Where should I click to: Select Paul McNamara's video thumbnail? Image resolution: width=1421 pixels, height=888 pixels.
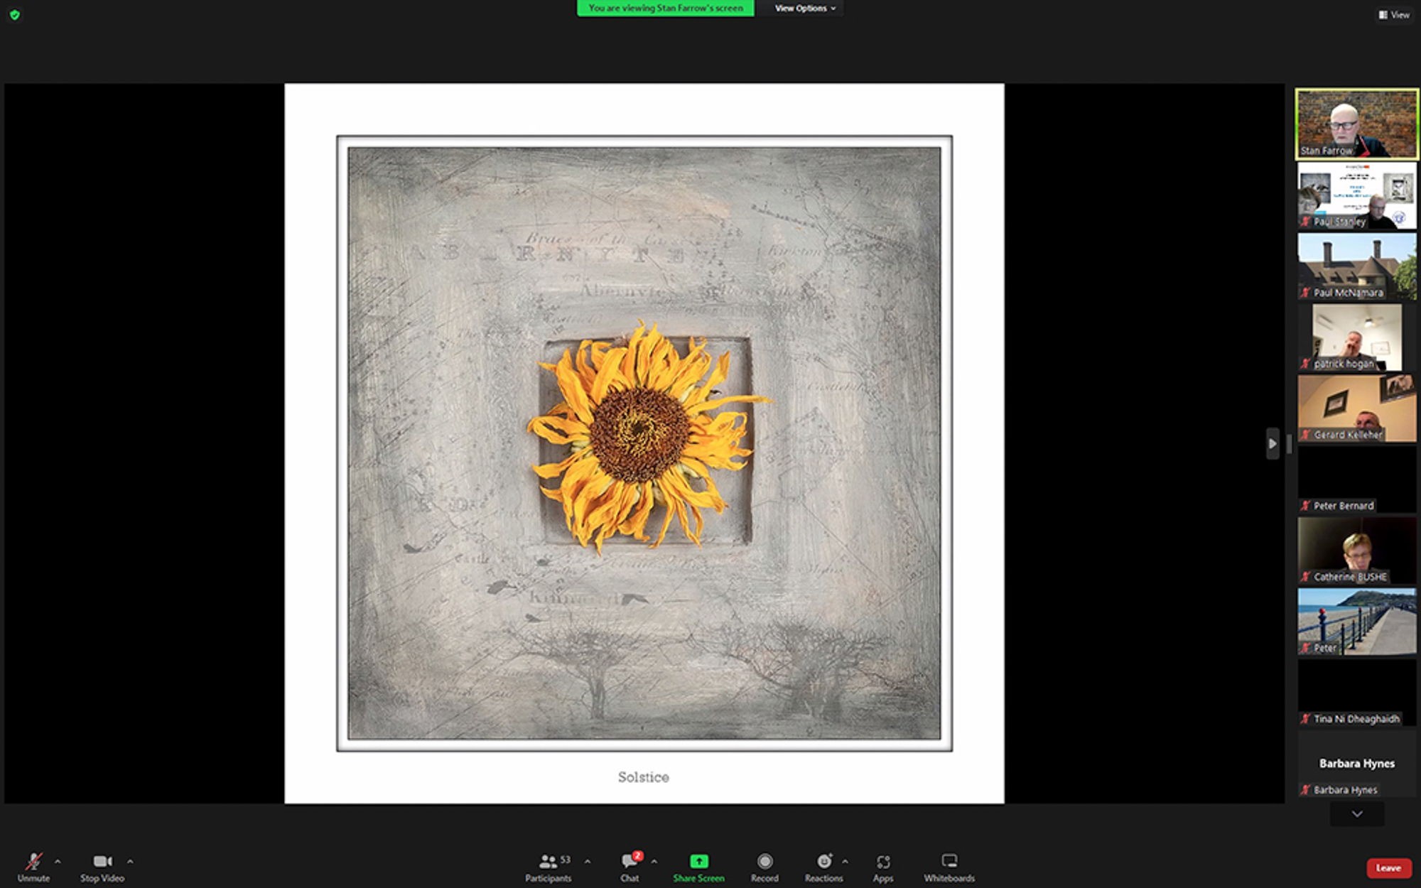tap(1356, 266)
